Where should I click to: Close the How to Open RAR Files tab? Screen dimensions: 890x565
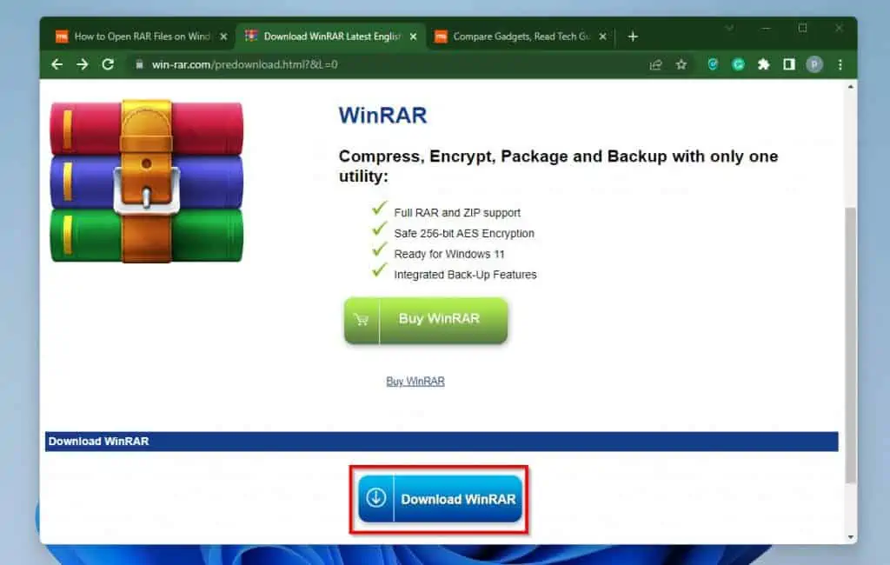coord(223,37)
